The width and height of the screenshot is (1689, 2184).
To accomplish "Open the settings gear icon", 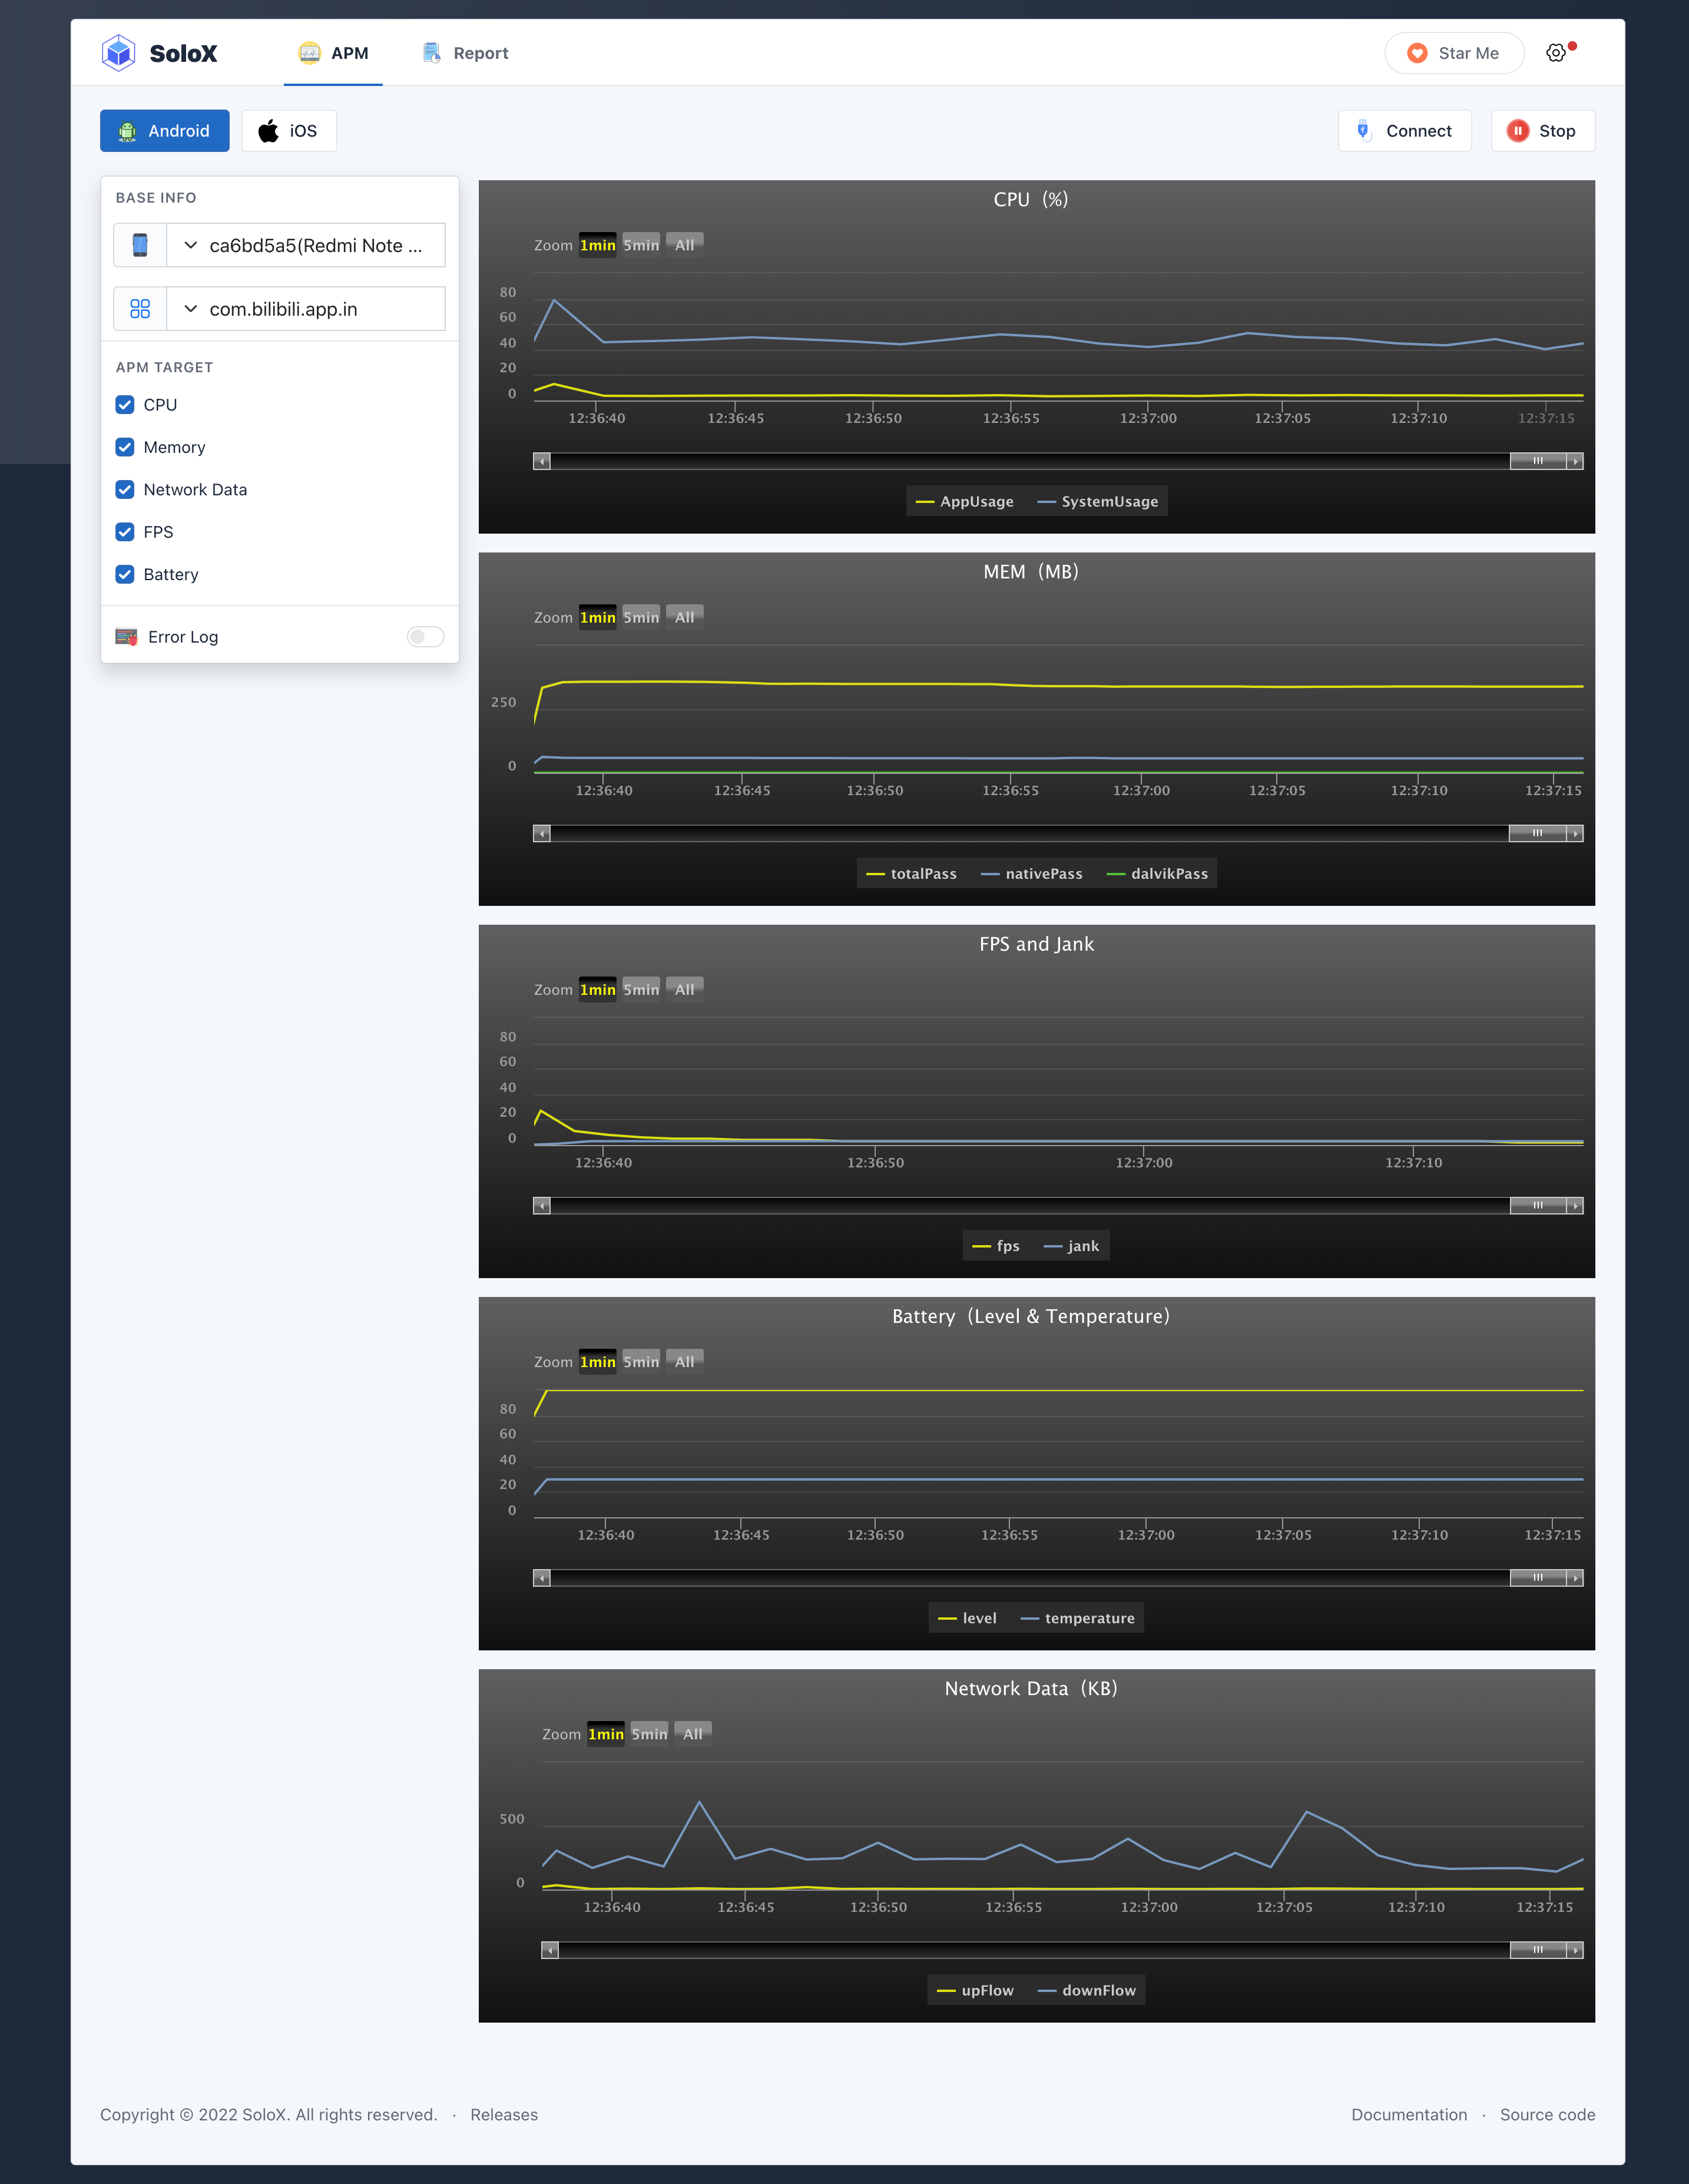I will point(1555,53).
